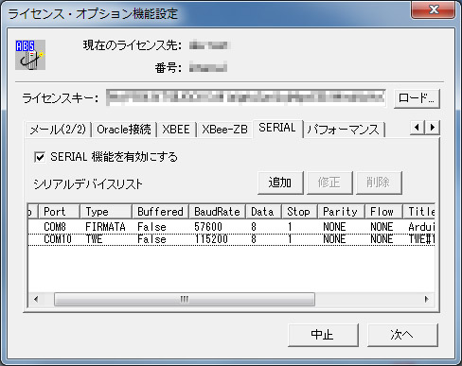Click the horizontal scrollbar thumb
The image size is (462, 366).
pos(185,299)
